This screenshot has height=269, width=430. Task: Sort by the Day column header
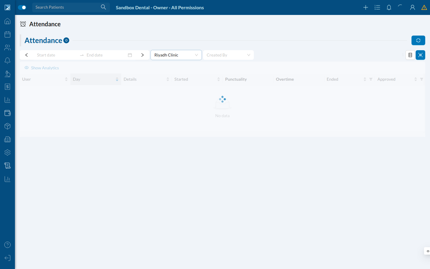click(96, 79)
